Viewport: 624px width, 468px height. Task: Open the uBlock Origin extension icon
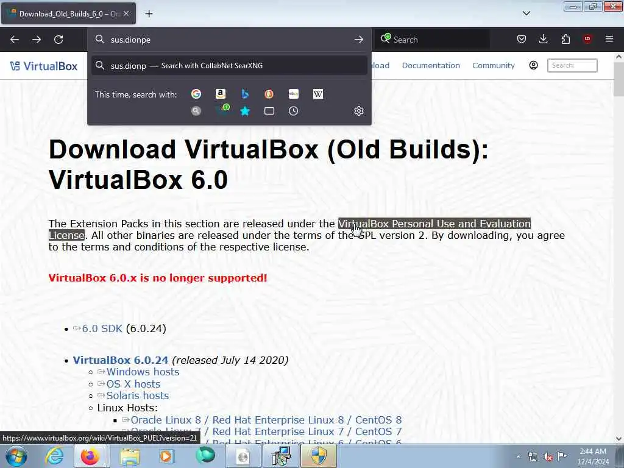[587, 39]
